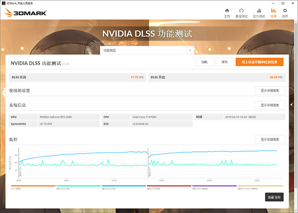This screenshot has width=298, height=213.
Task: Maximize the 3DMark window
Action: [x=283, y=3]
